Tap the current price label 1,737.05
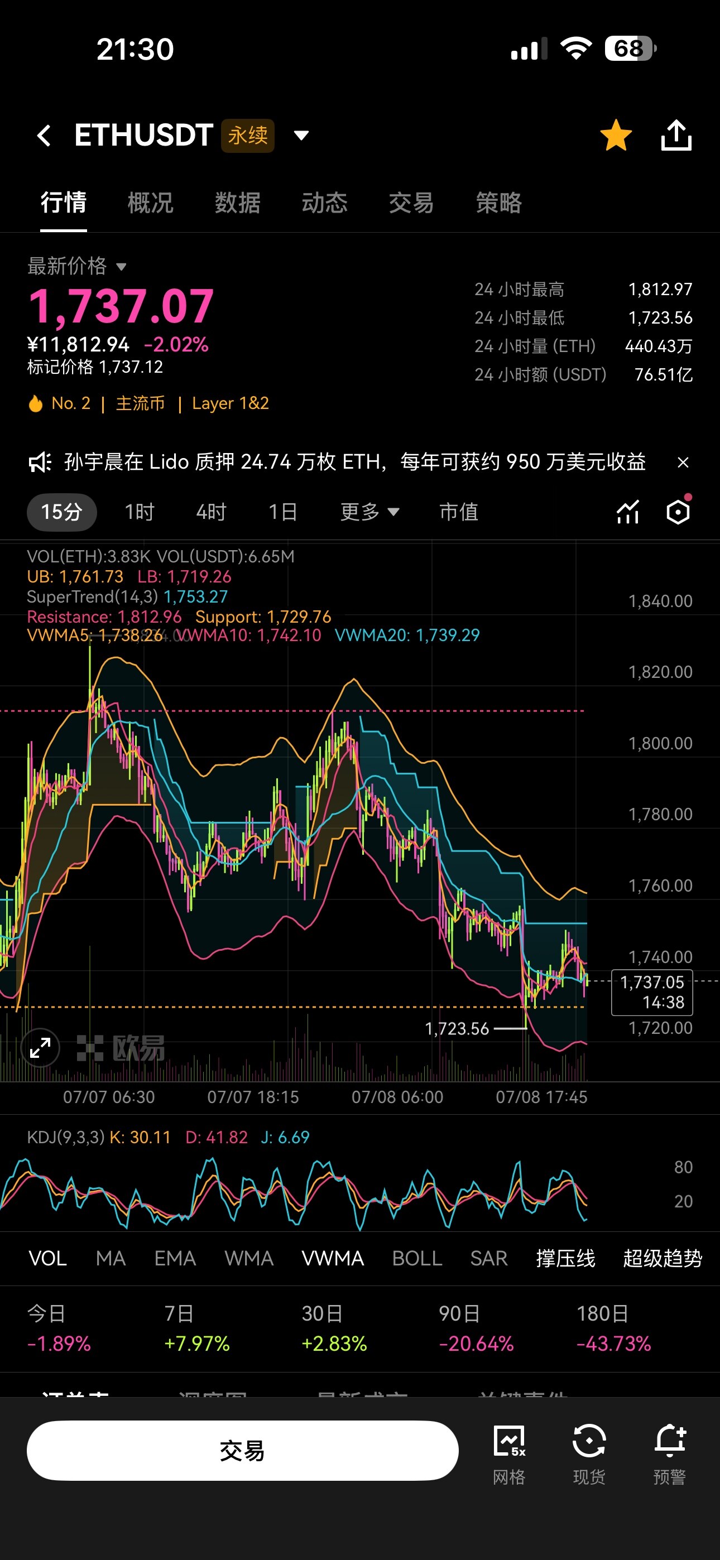720x1560 pixels. point(652,992)
